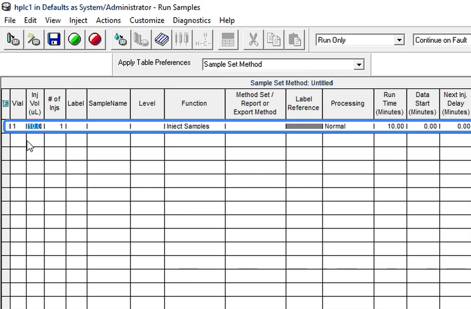Click the # of Injs cell
The width and height of the screenshot is (471, 309).
(x=55, y=126)
